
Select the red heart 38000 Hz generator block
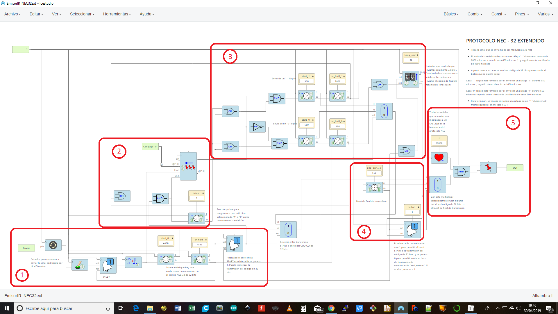coord(439,158)
